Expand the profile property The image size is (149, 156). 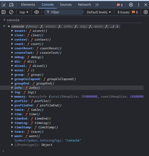12,101
